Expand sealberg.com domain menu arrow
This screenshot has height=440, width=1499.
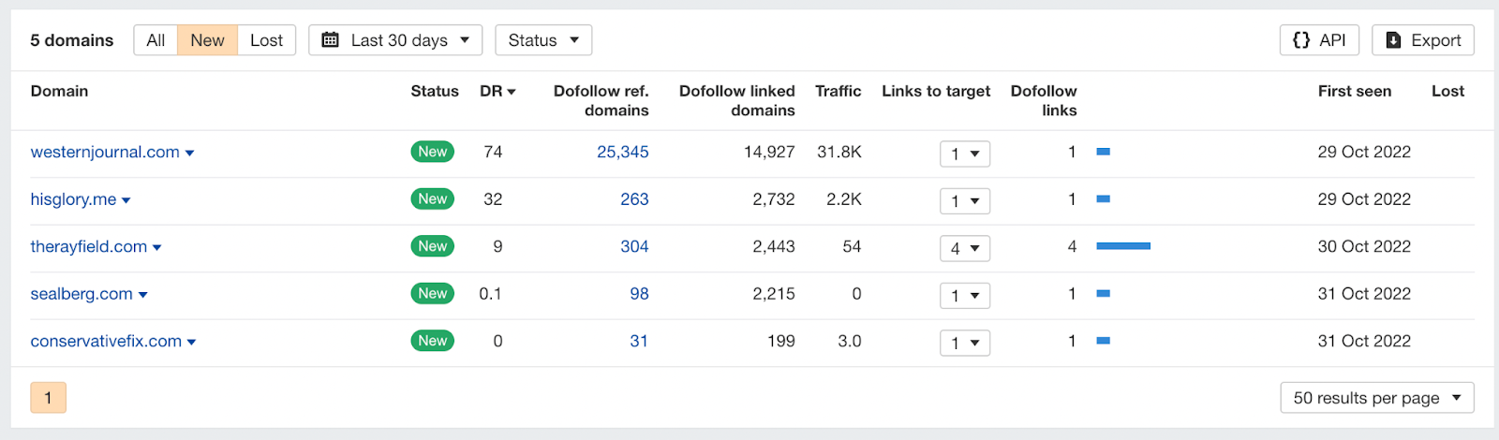tap(143, 295)
